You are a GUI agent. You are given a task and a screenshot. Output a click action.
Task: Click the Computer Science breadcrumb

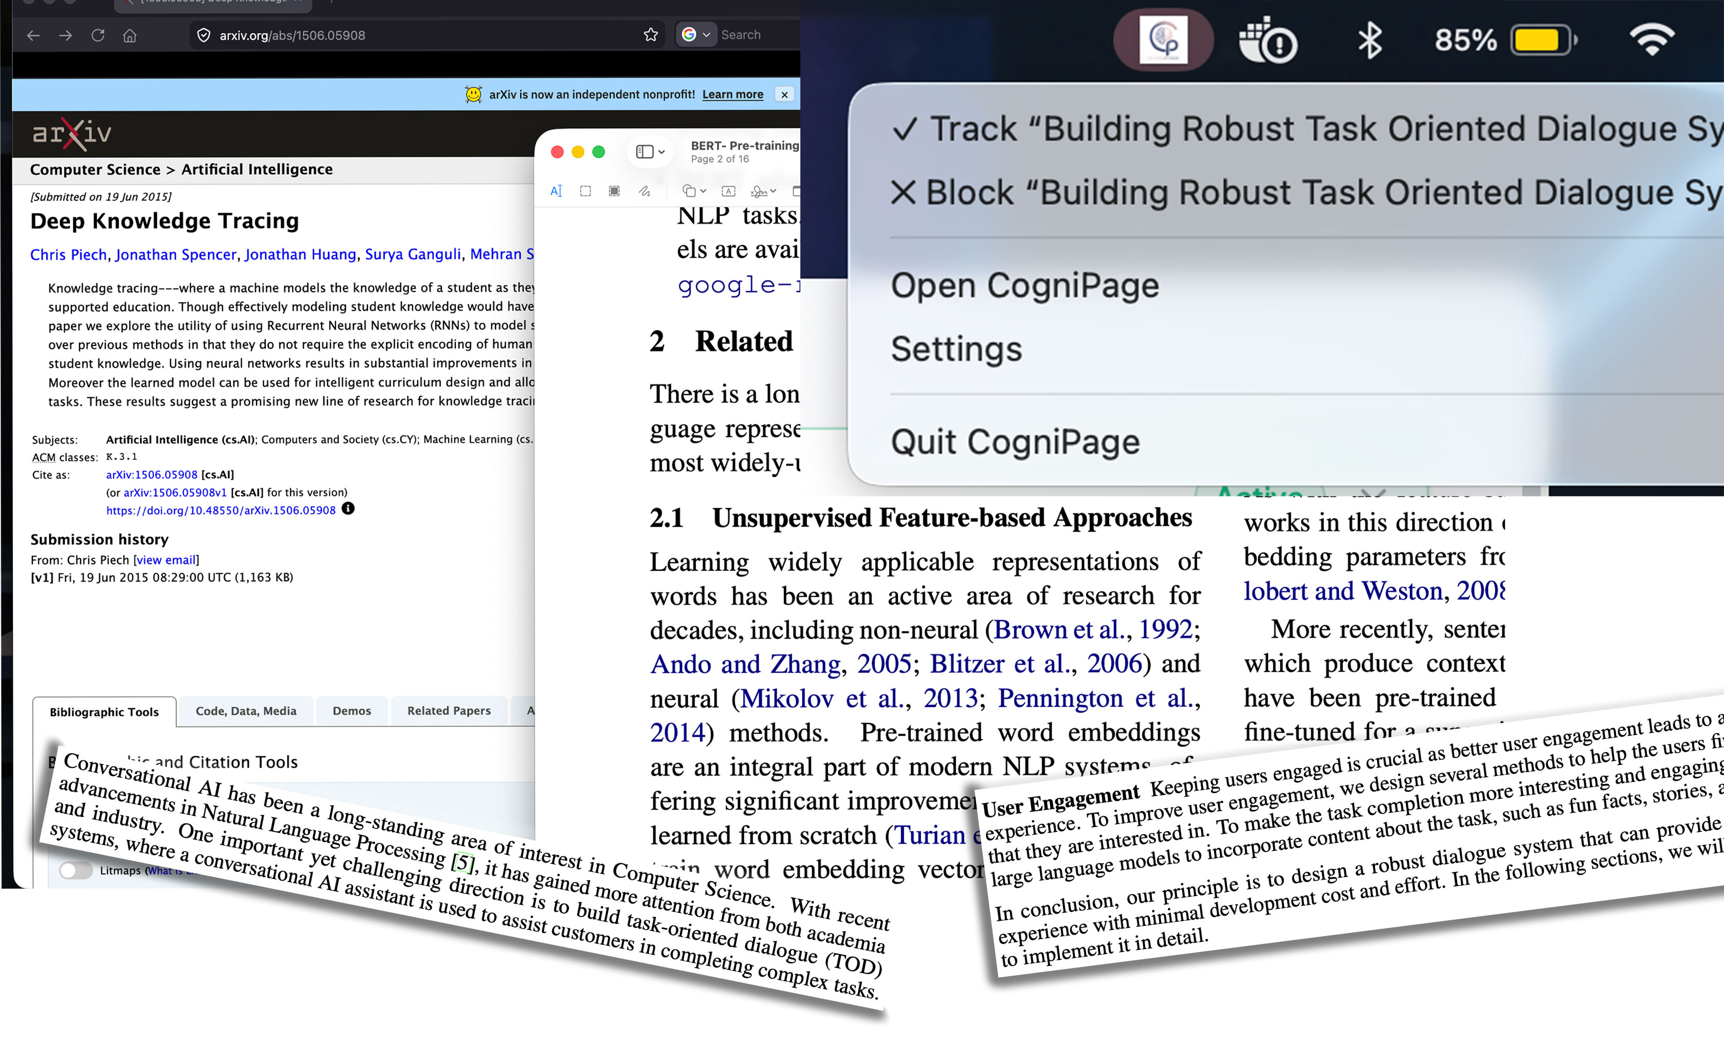coord(95,169)
